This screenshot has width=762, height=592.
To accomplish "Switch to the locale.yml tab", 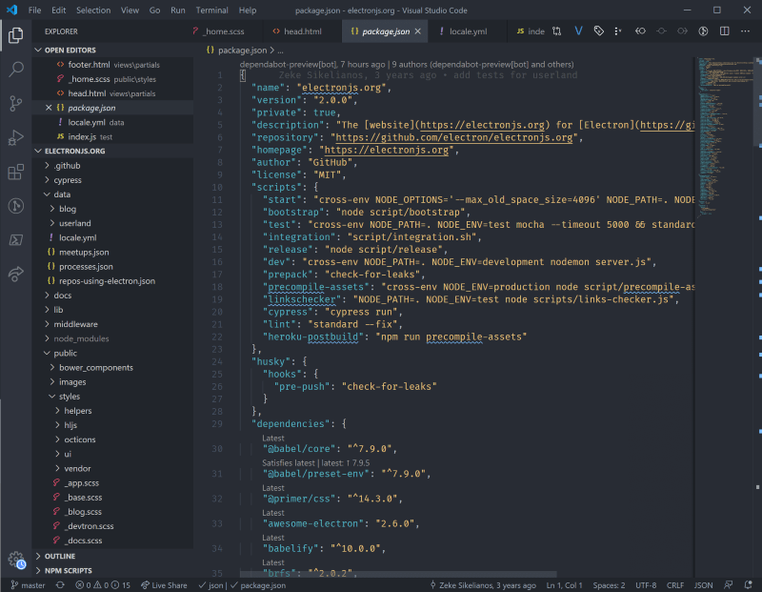I will (468, 30).
